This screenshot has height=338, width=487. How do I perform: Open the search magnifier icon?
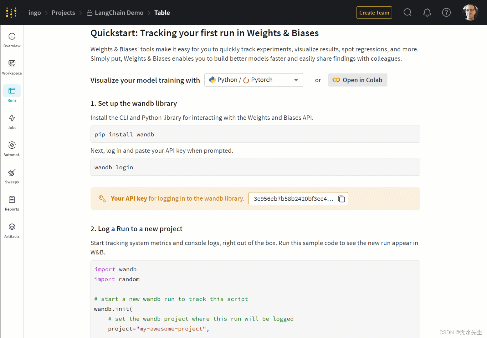point(408,13)
